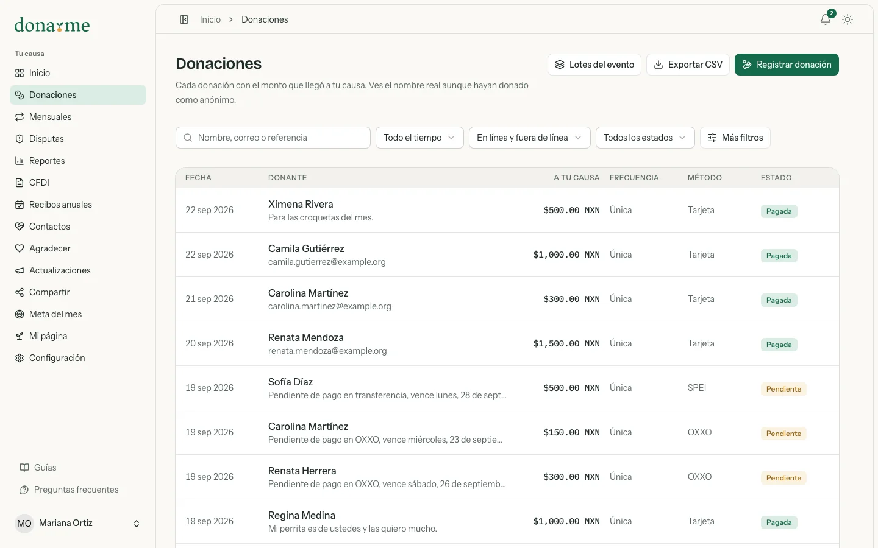The image size is (878, 548).
Task: Open the Todo el tiempo dropdown
Action: click(x=419, y=138)
